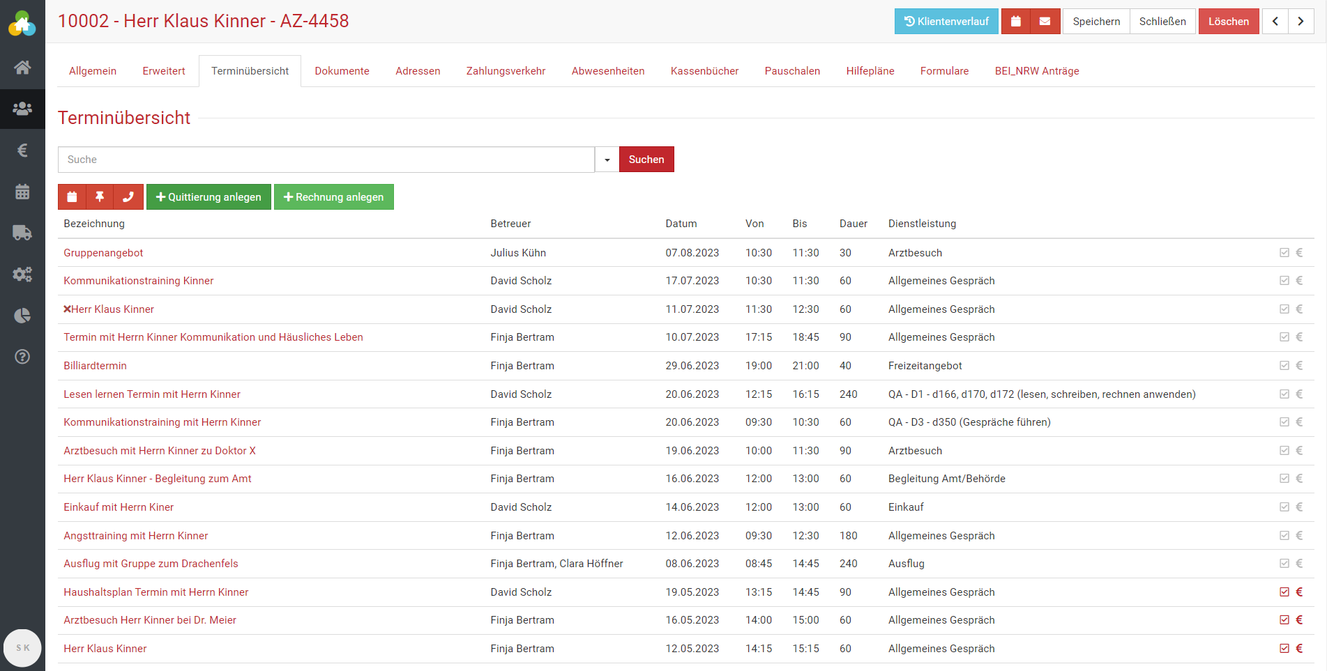The height and width of the screenshot is (671, 1327).
Task: Click into the Suche search field
Action: pos(326,160)
